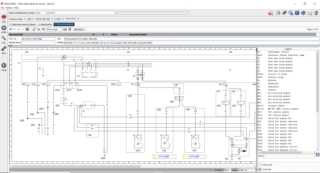Open the blue info icon

(297, 13)
